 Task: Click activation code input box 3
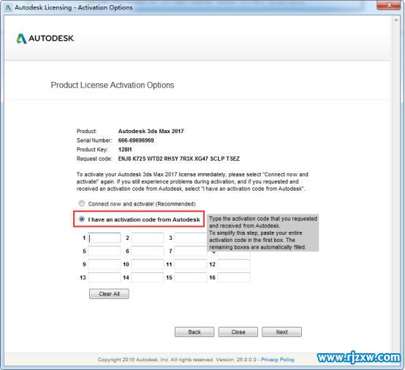click(x=191, y=238)
